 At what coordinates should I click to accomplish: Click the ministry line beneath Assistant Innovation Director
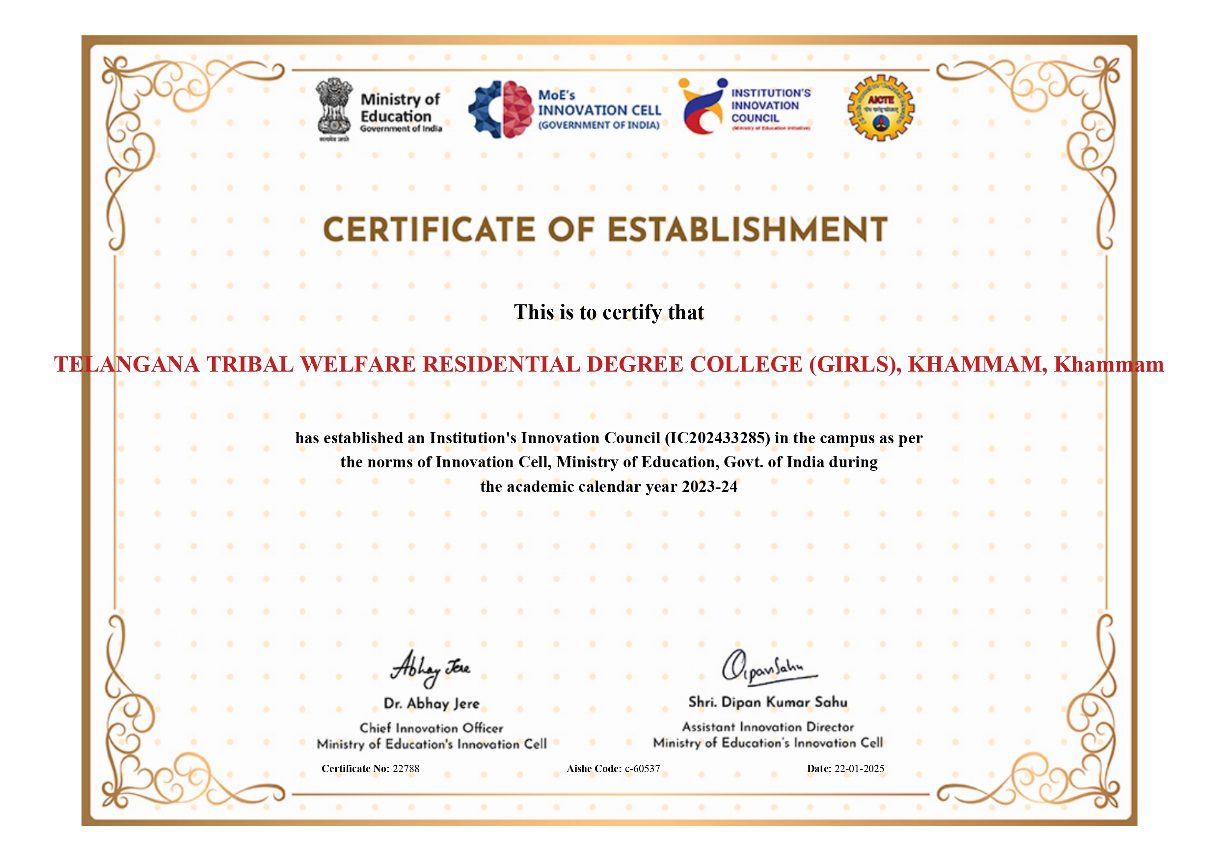click(x=768, y=743)
